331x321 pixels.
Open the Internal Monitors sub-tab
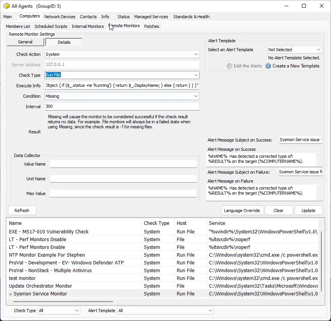point(88,26)
